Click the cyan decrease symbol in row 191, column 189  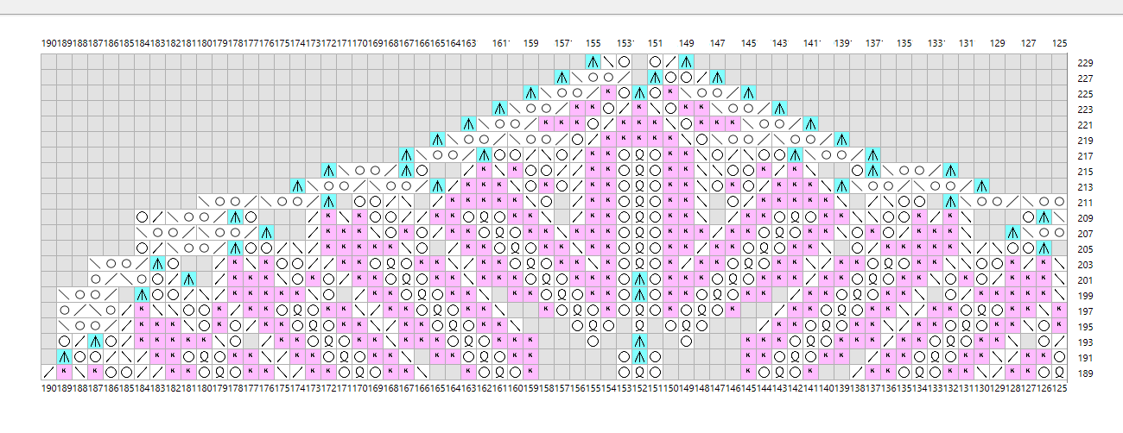coord(64,356)
